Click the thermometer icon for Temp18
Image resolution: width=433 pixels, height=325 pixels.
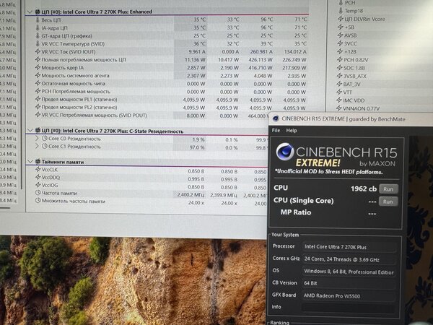(341, 11)
